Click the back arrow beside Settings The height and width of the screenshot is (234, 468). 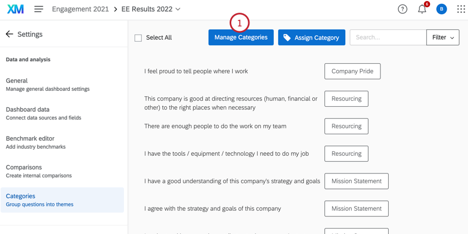coord(9,34)
